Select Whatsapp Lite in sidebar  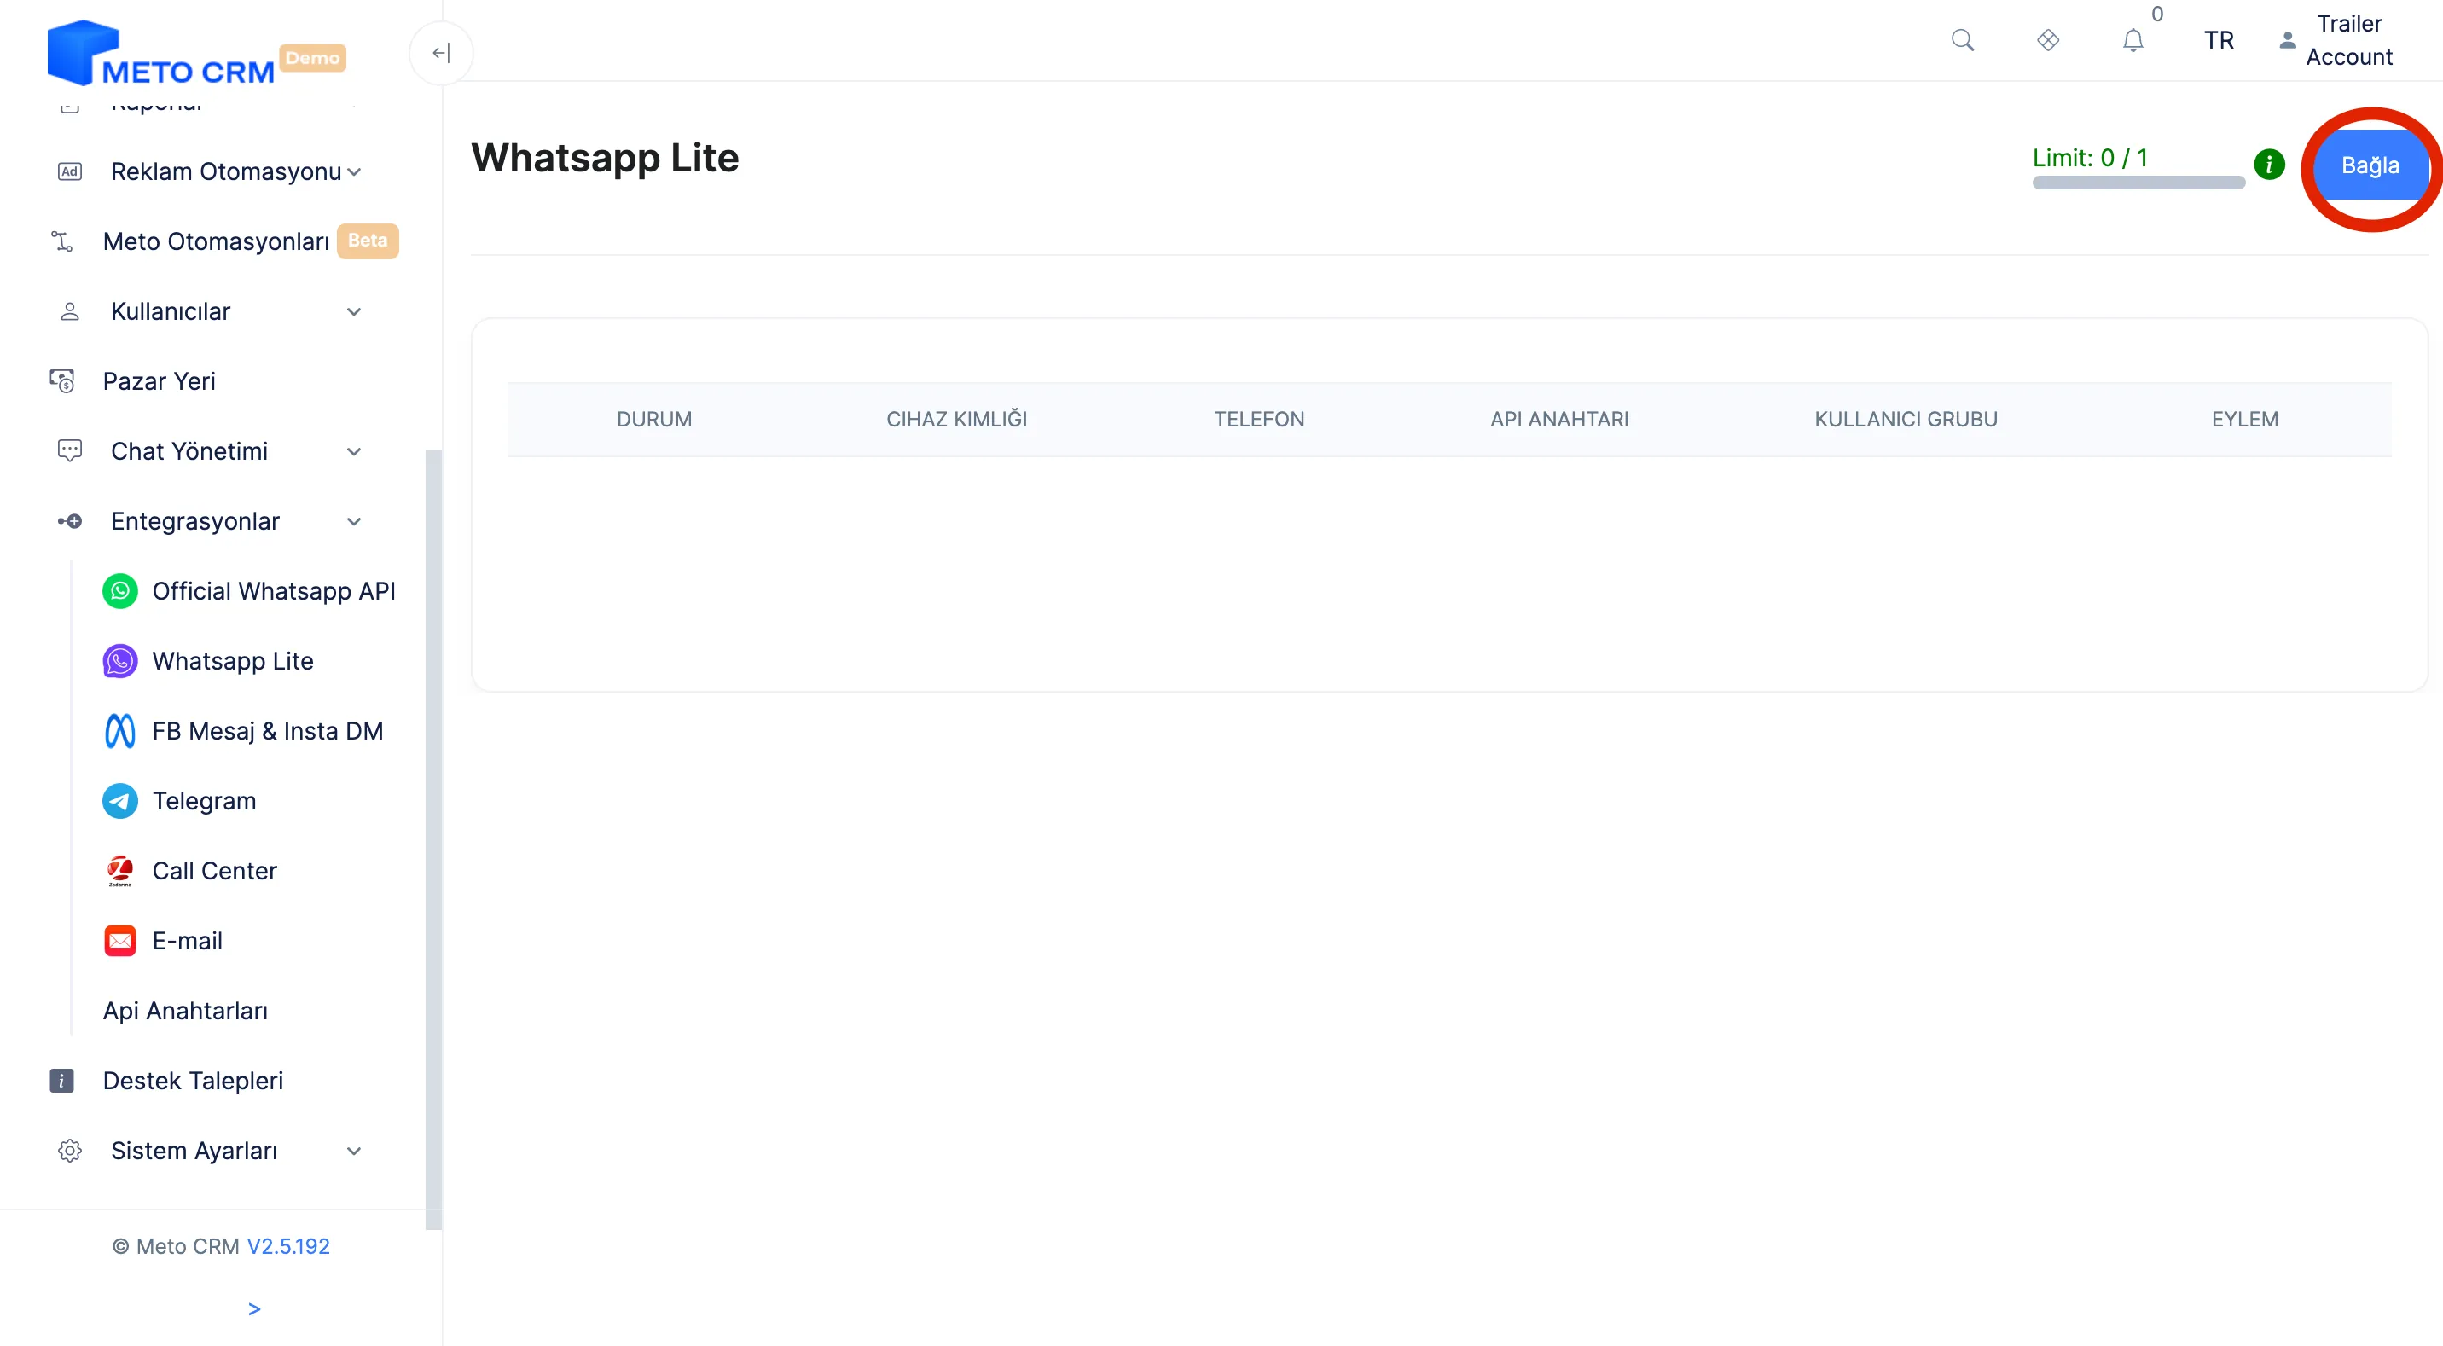[x=232, y=661]
